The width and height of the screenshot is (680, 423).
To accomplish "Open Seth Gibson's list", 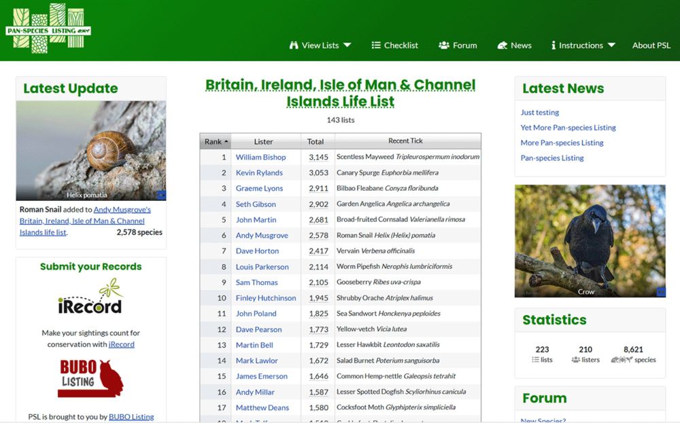I will point(256,204).
